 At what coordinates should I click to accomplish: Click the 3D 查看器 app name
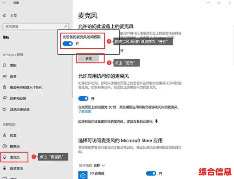[97, 173]
